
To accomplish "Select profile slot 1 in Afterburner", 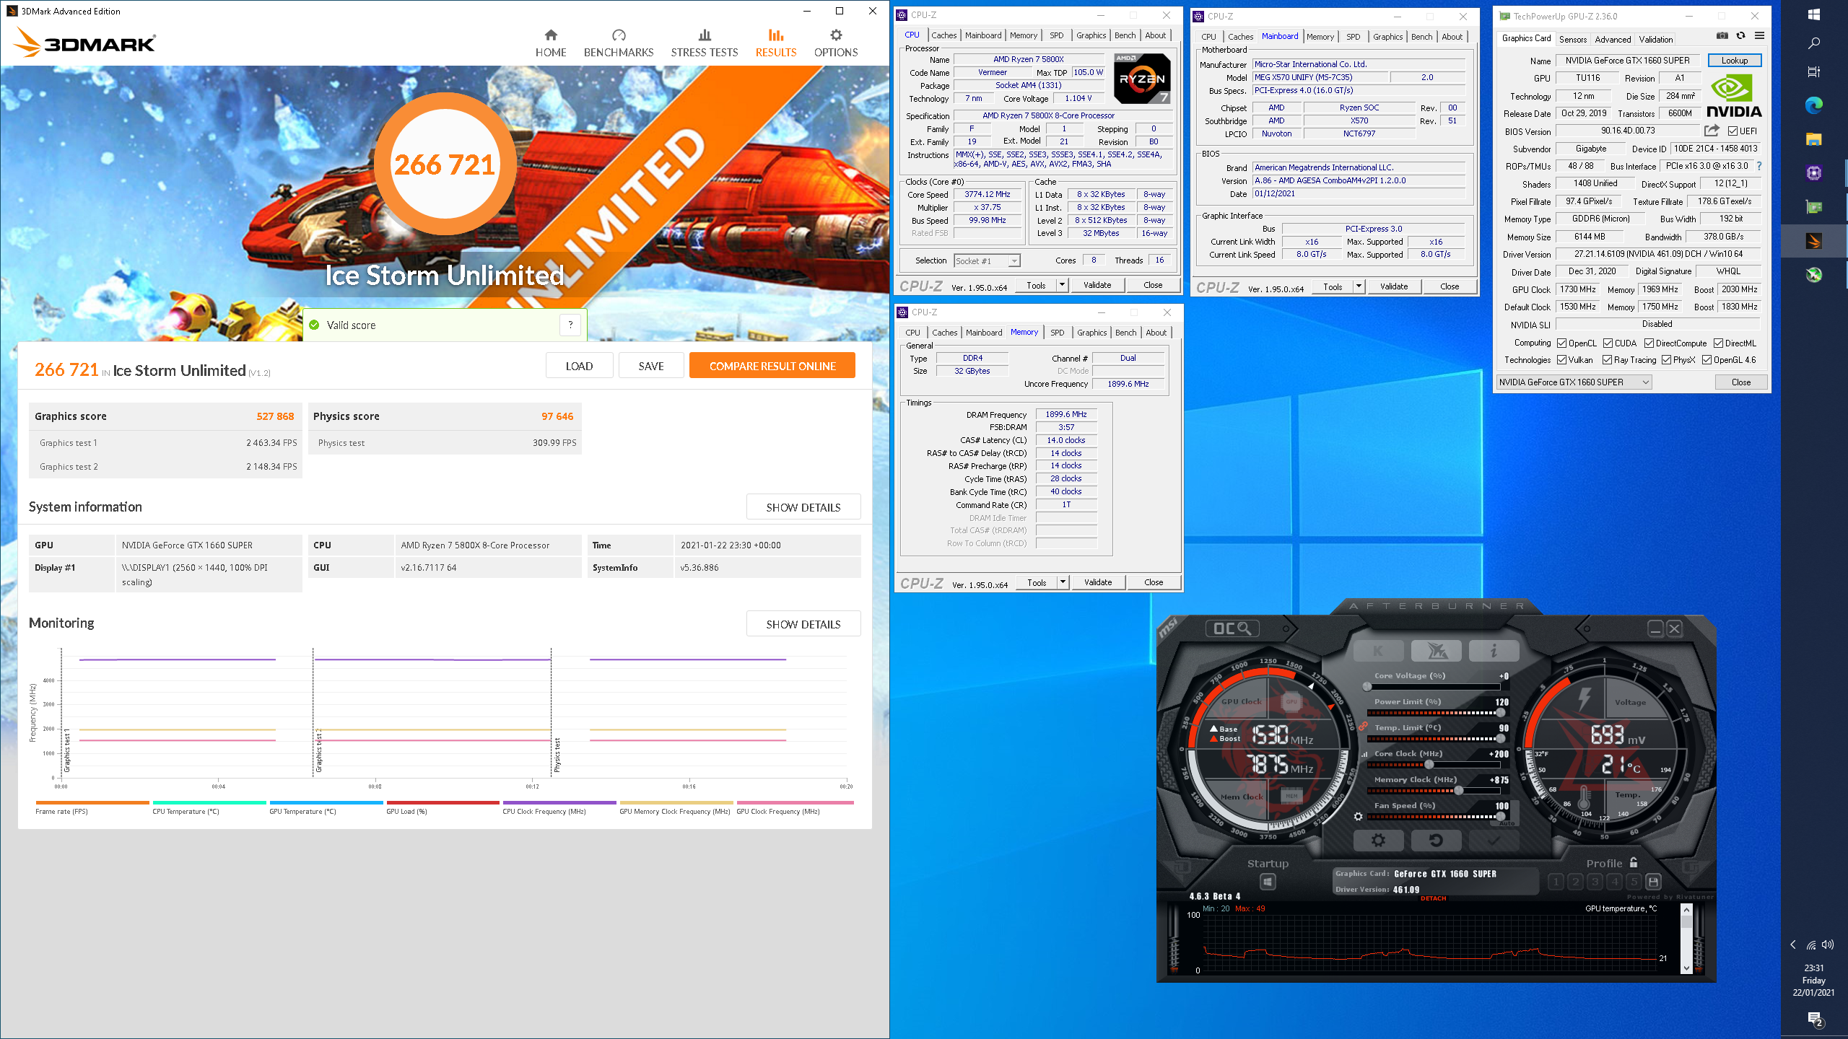I will coord(1556,882).
